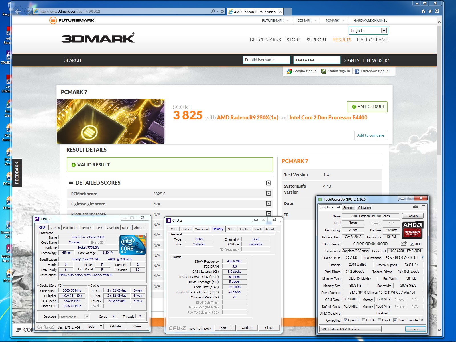Switch to the Sensors tab in GPU-Z

point(349,208)
